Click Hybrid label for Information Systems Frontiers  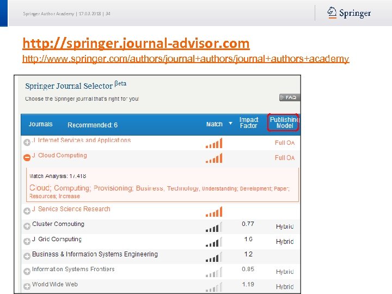coord(285,272)
